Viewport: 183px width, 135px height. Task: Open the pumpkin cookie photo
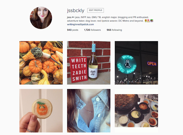click(41, 111)
